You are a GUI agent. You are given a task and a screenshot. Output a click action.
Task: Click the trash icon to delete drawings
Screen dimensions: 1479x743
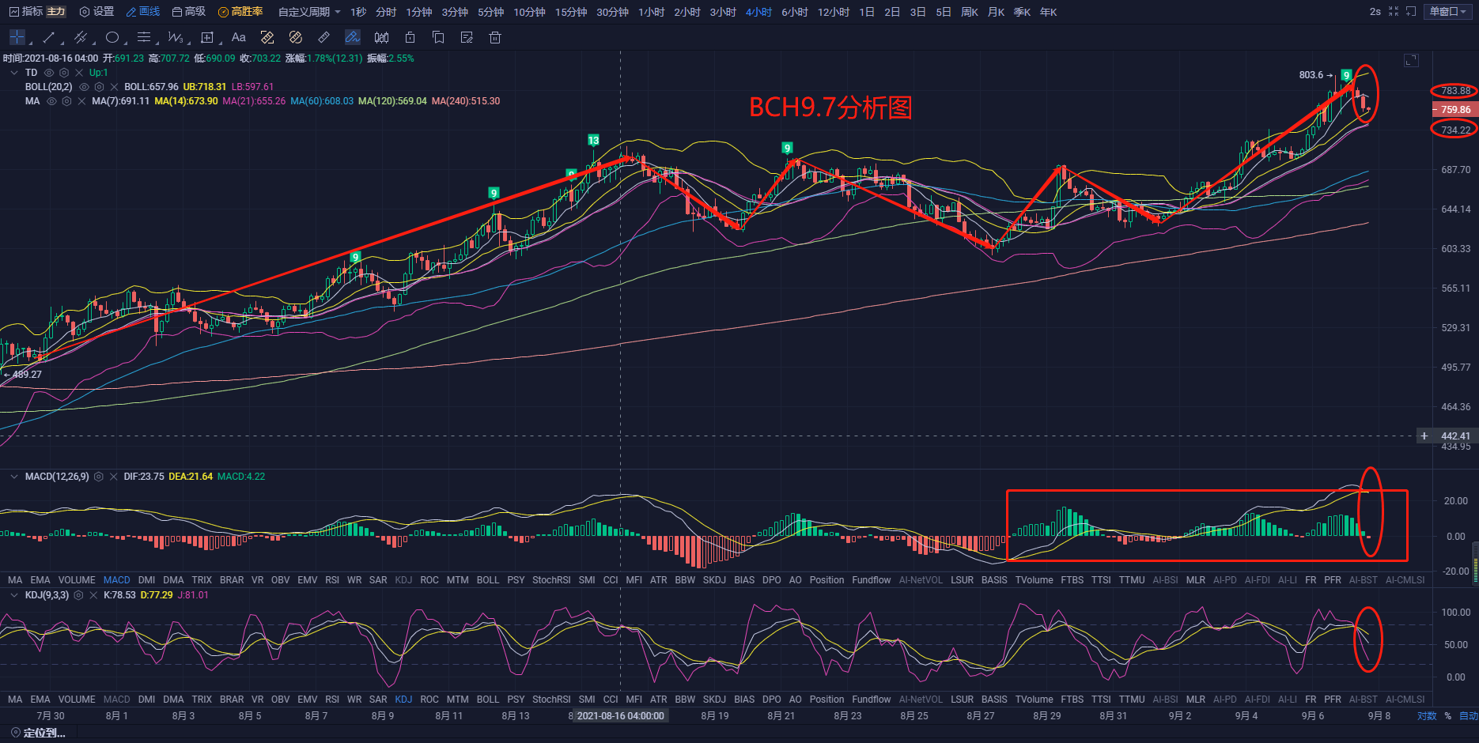[495, 37]
